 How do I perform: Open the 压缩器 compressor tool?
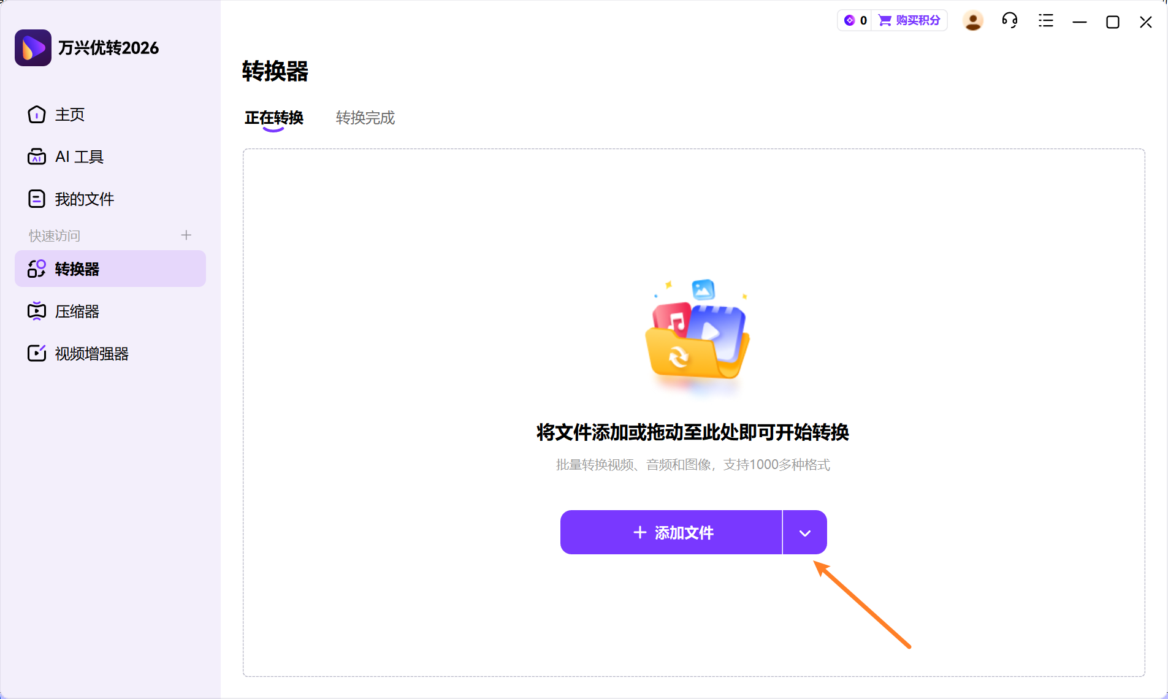pos(77,311)
